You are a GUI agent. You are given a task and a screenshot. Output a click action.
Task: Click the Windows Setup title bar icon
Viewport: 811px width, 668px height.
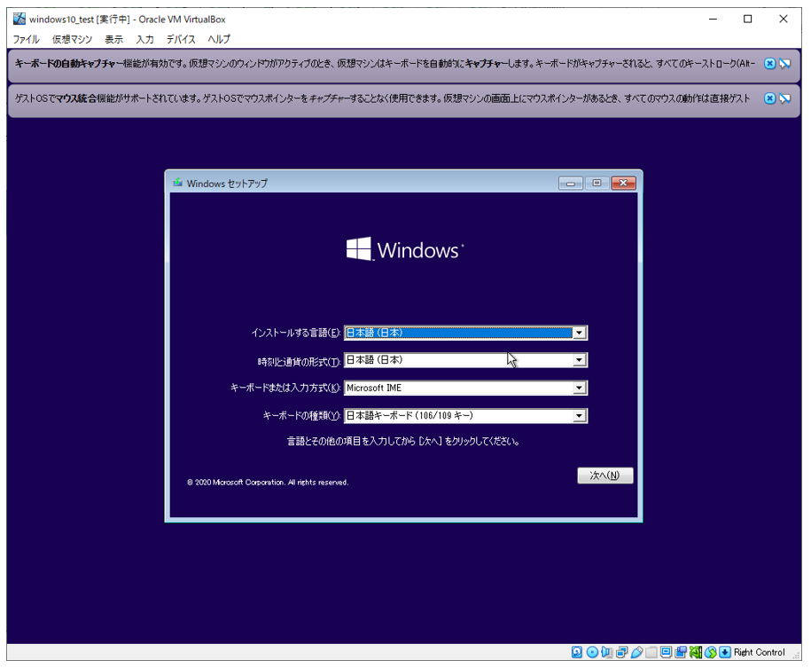(178, 183)
